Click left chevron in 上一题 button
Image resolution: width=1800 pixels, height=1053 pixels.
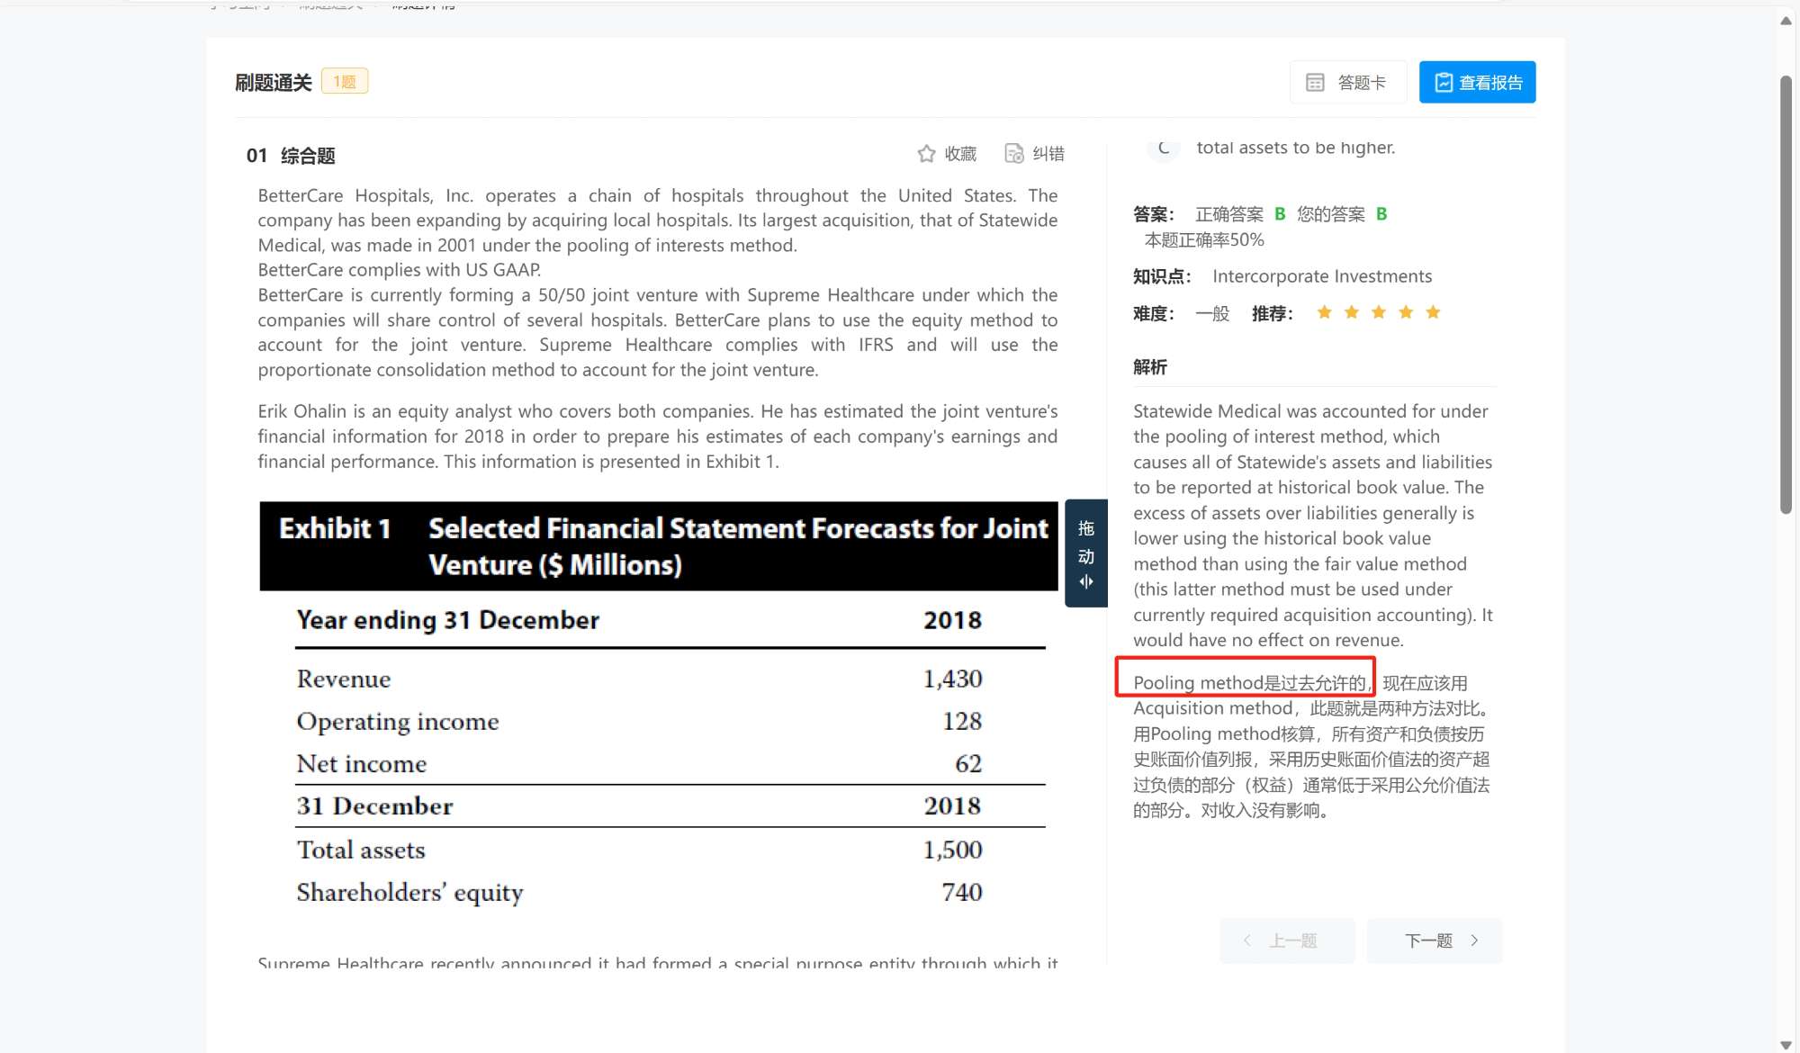click(1247, 940)
